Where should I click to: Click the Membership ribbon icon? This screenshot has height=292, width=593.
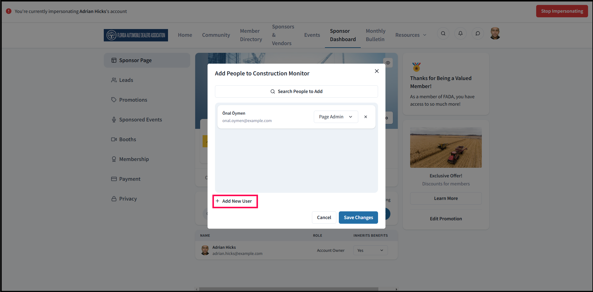coord(114,159)
